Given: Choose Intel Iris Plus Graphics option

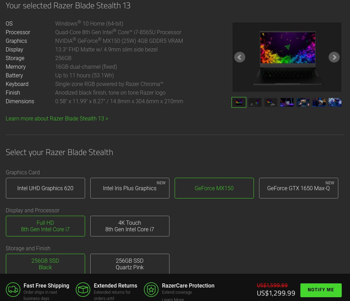Looking at the screenshot, I should tap(130, 188).
